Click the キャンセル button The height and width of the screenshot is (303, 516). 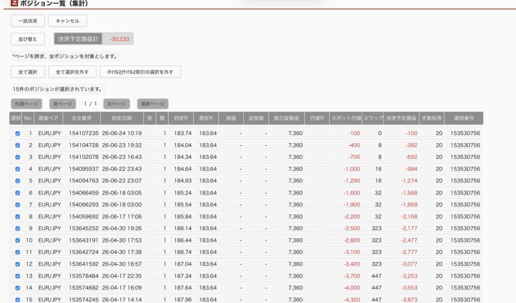[68, 21]
